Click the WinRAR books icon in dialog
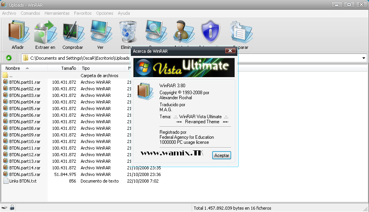Image resolution: width=369 pixels, height=212 pixels. tap(145, 91)
